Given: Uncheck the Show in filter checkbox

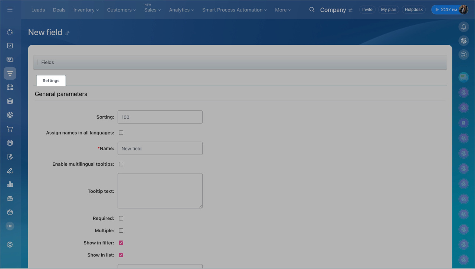Looking at the screenshot, I should coord(121,243).
